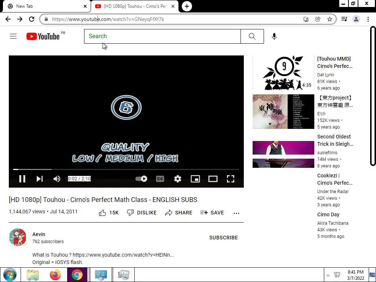Viewport: 376px width, 282px height.
Task: Reload the current page
Action: click(x=32, y=19)
